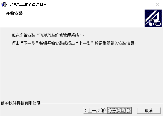Image resolution: width=163 pixels, height=116 pixels.
Task: Click the 开始安装 heading
Action: click(14, 13)
